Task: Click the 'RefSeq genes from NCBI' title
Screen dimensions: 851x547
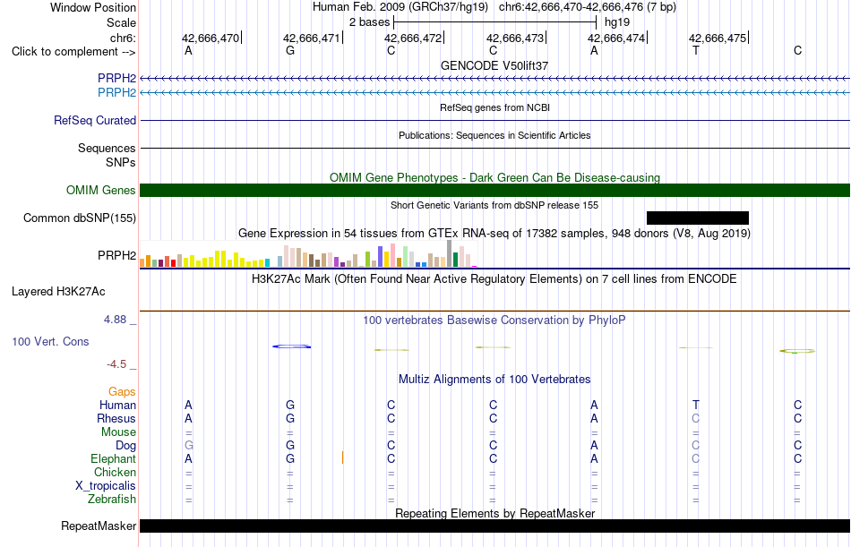Action: (x=494, y=107)
